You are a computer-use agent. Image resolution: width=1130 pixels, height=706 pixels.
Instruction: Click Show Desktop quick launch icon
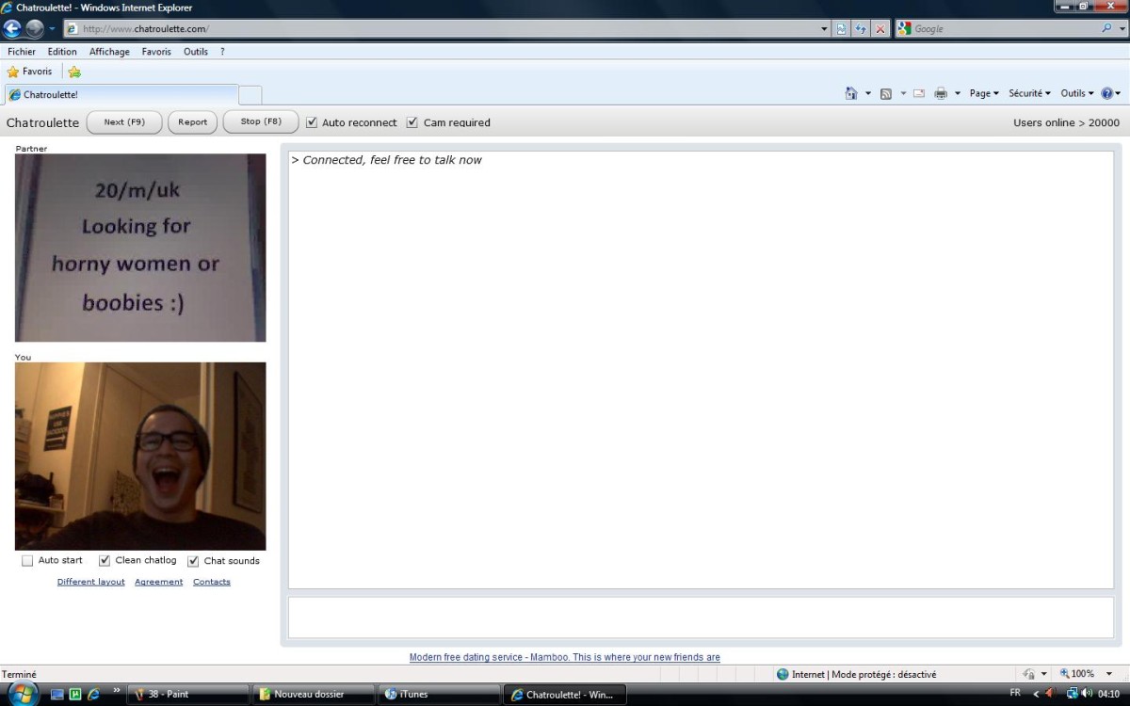(x=57, y=695)
